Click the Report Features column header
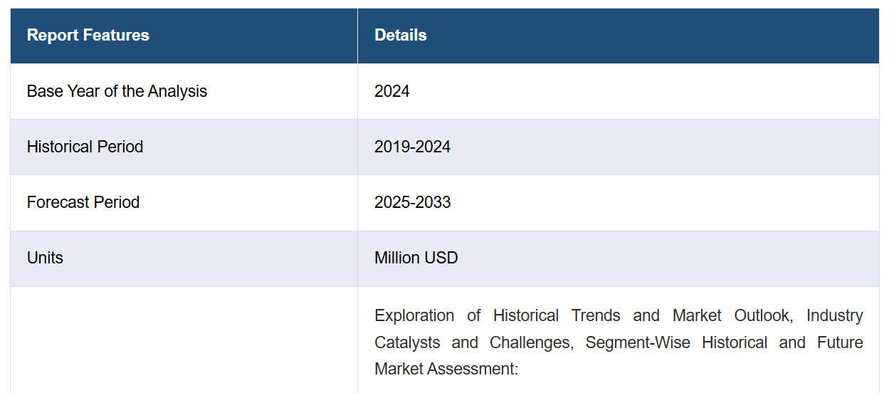Screen dimensions: 889x393 pyautogui.click(x=184, y=36)
